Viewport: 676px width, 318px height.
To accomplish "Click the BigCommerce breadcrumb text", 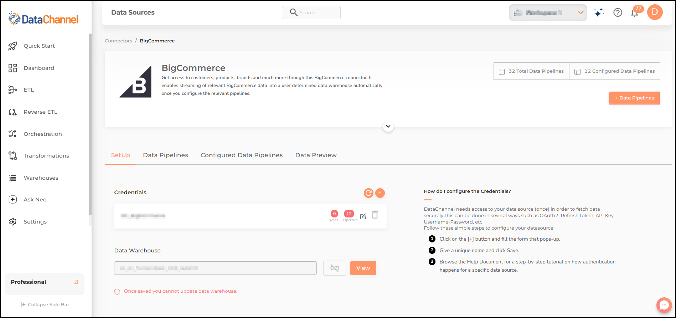I will pyautogui.click(x=157, y=41).
